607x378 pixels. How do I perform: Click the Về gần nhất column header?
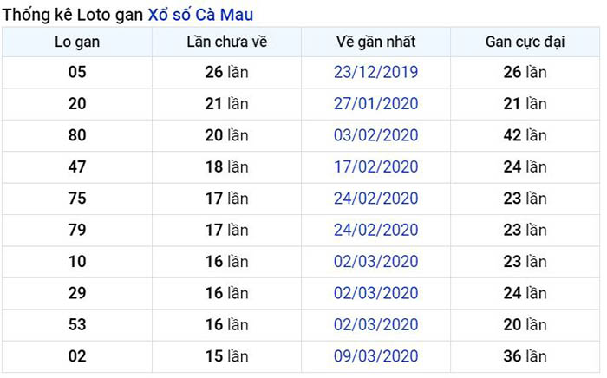click(375, 42)
